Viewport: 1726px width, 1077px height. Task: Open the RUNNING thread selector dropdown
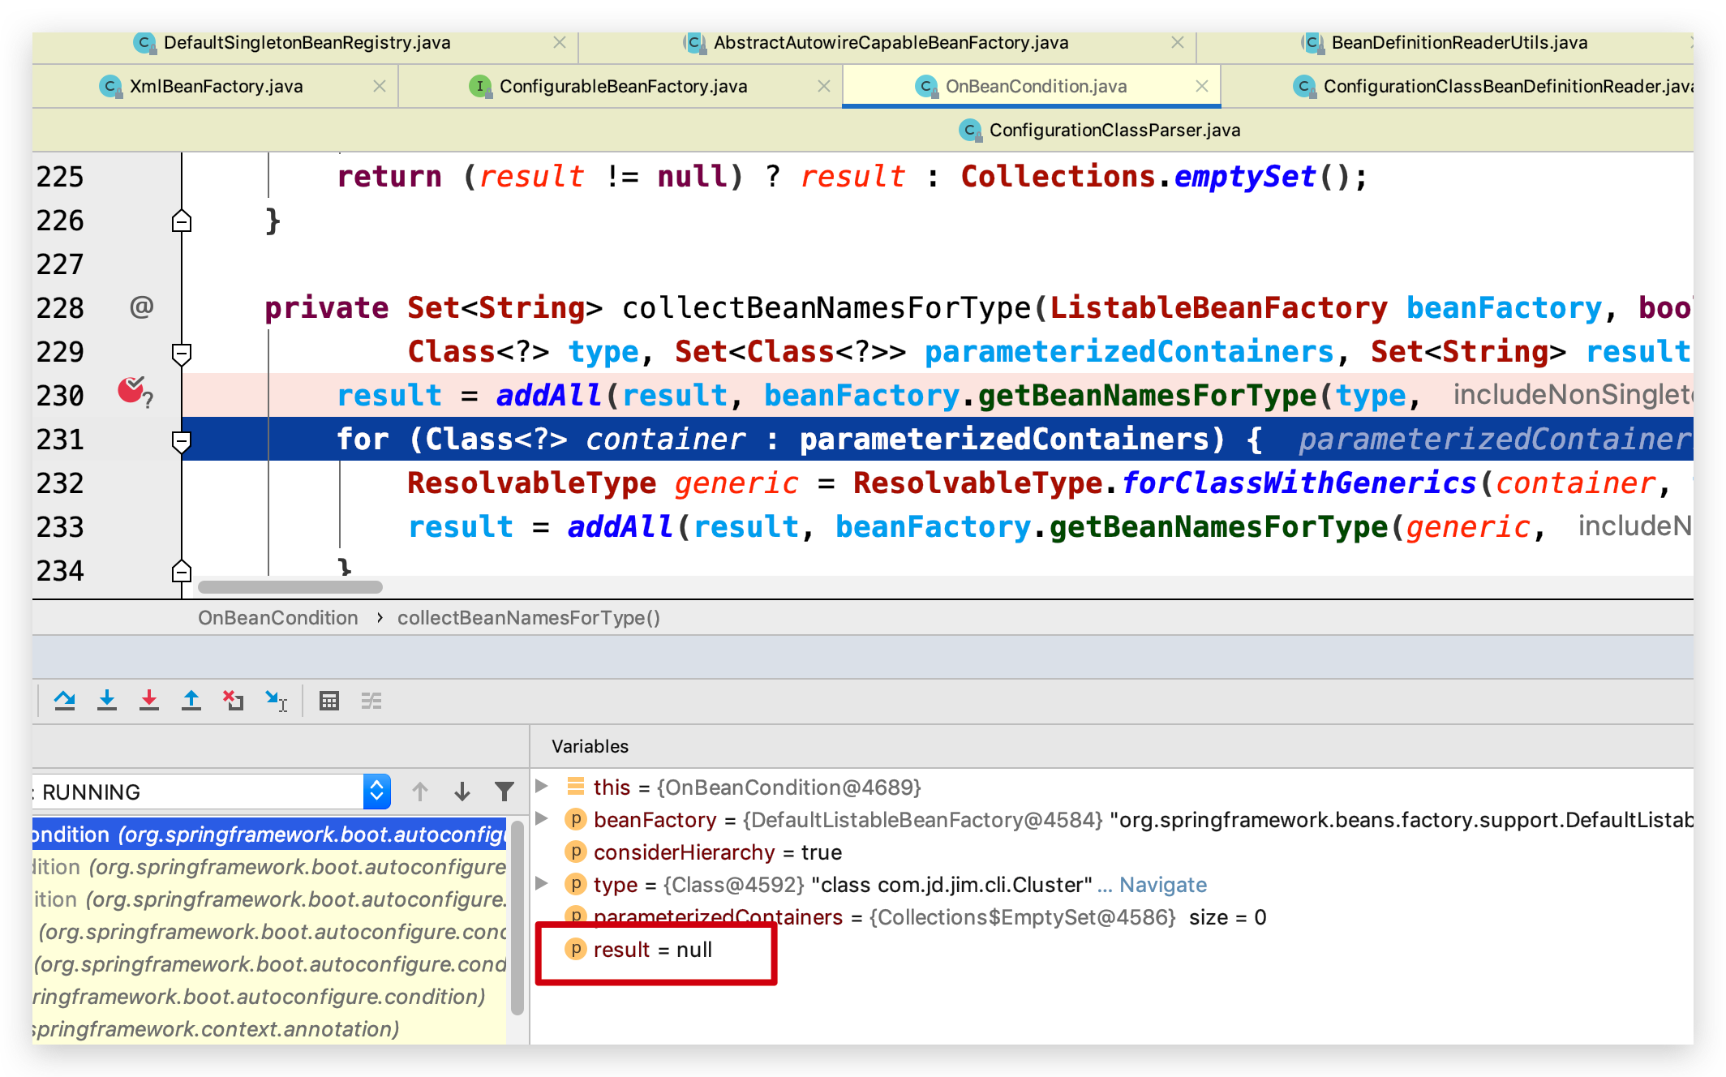tap(376, 791)
